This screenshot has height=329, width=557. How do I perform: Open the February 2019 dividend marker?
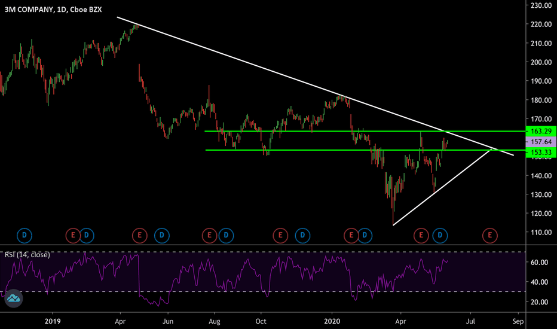click(x=86, y=235)
